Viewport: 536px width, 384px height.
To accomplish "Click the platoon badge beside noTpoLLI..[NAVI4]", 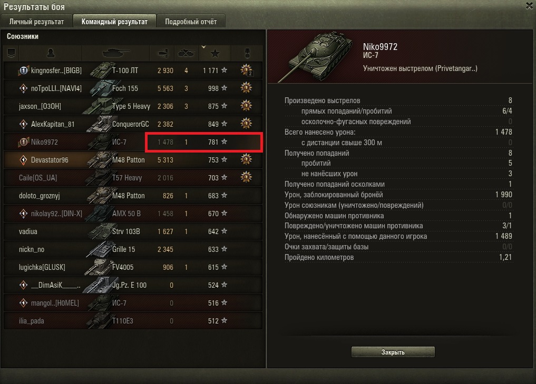I will (x=23, y=88).
